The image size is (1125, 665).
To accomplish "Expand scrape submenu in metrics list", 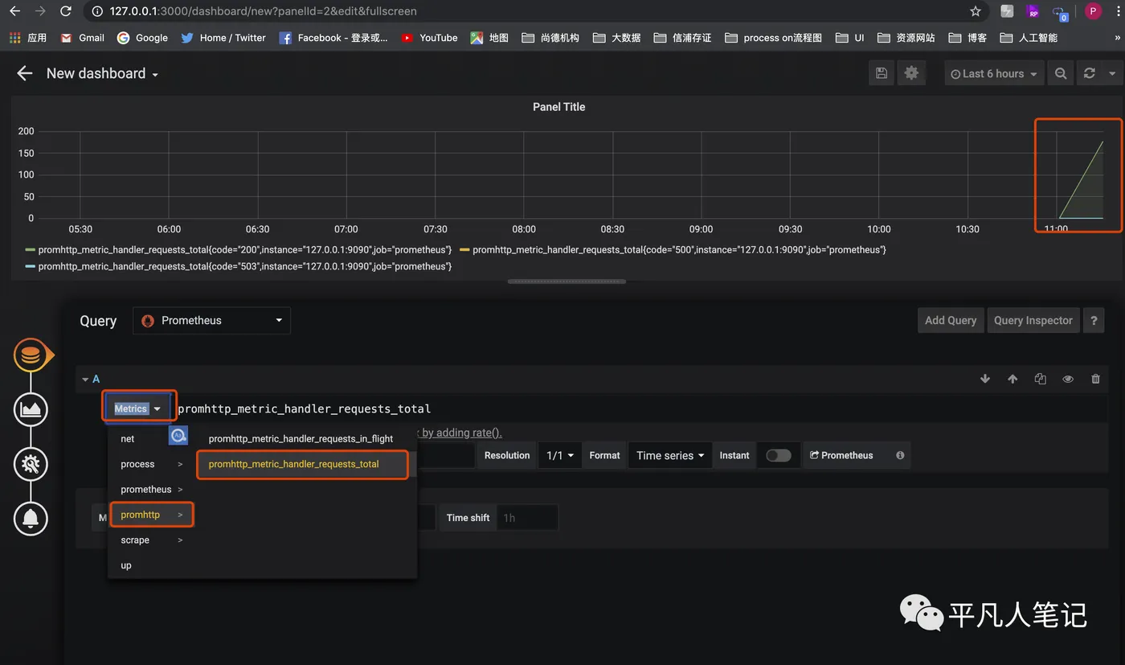I will (x=152, y=540).
